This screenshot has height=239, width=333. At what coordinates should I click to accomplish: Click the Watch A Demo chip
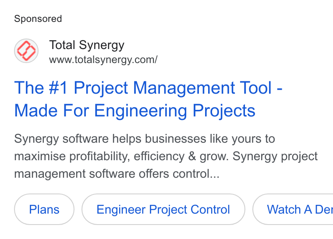(x=293, y=209)
